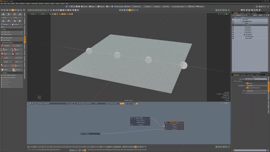Select the Twist deformer beside Bend
The width and height of the screenshot is (270, 152).
17,54
